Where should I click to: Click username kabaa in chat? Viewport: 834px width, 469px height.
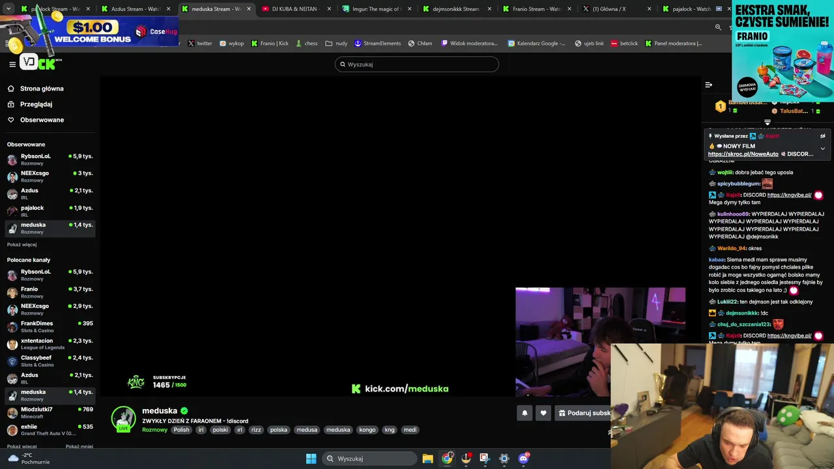click(716, 260)
